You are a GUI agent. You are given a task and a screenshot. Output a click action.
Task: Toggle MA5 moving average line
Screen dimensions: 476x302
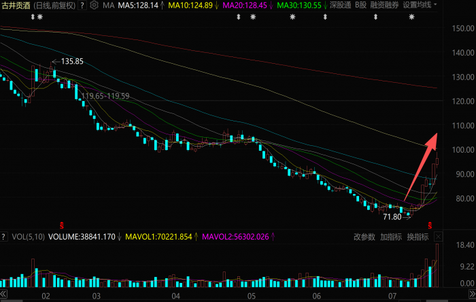(x=141, y=5)
